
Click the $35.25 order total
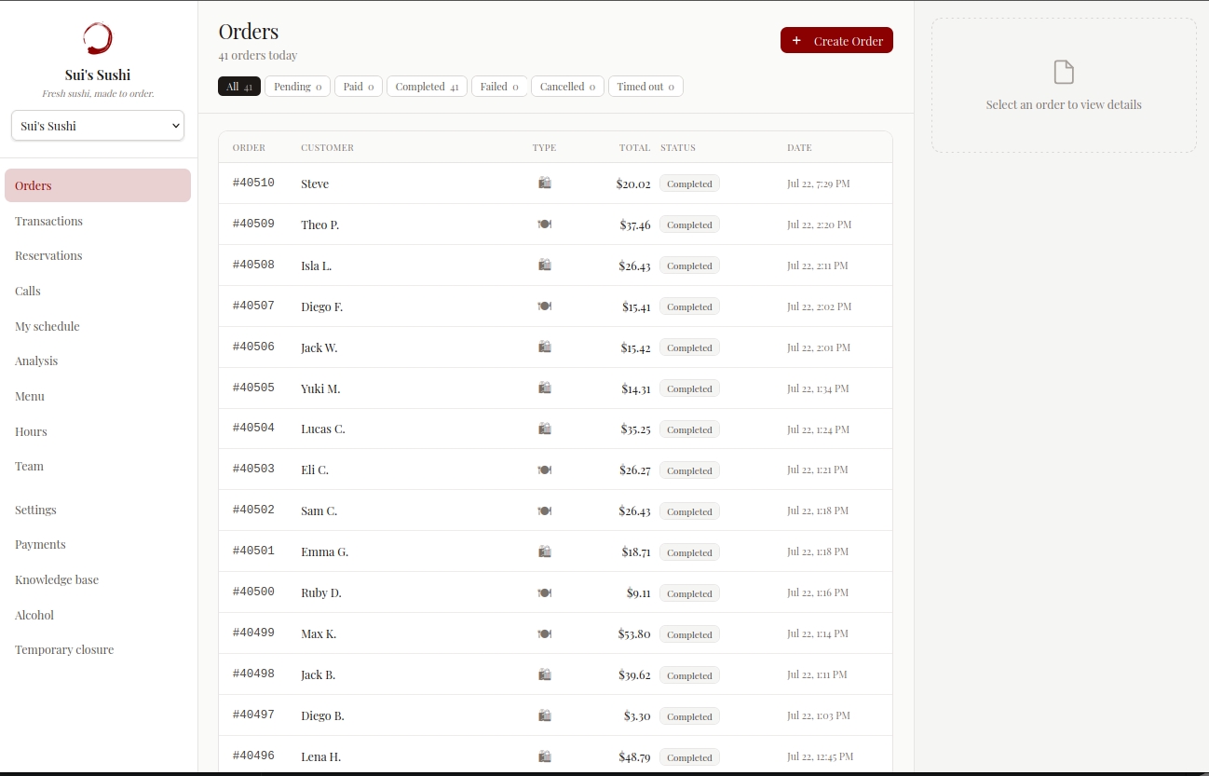(x=635, y=429)
